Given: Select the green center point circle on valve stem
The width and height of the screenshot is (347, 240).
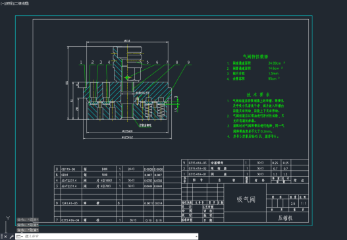Looking at the screenshot, I should pyautogui.click(x=127, y=78).
